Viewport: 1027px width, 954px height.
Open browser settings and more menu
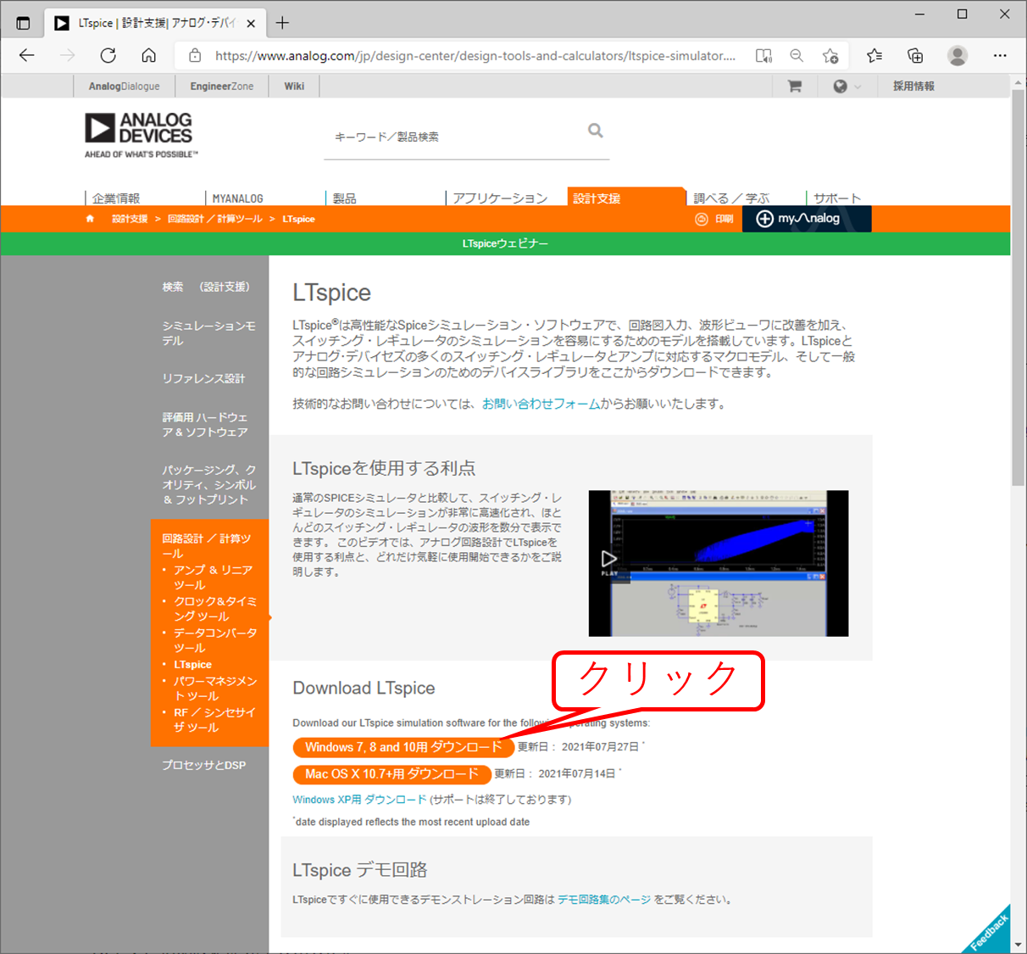pos(1000,56)
